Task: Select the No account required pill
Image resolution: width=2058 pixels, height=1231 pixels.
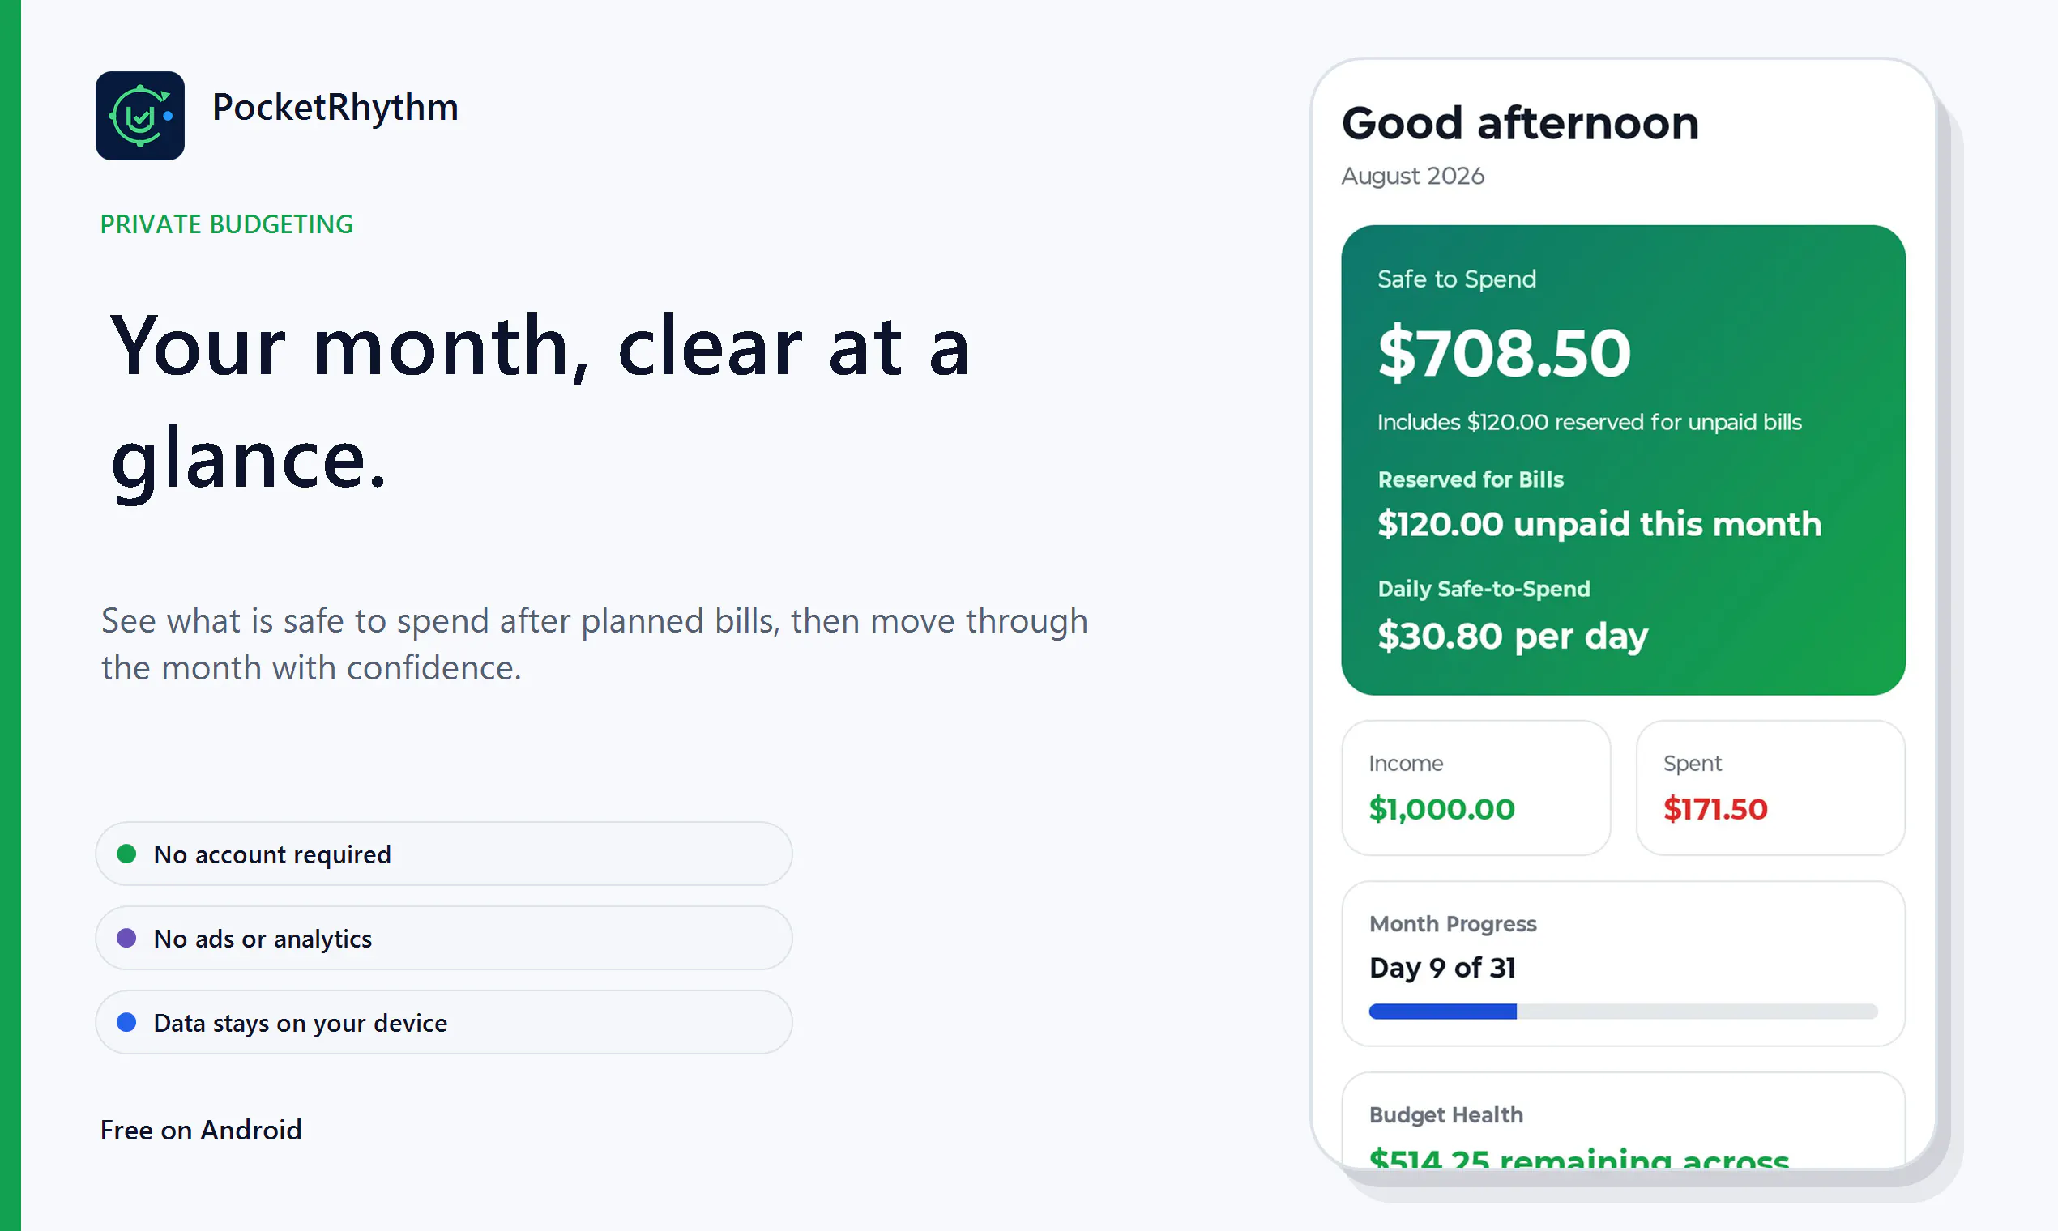Action: [x=444, y=854]
